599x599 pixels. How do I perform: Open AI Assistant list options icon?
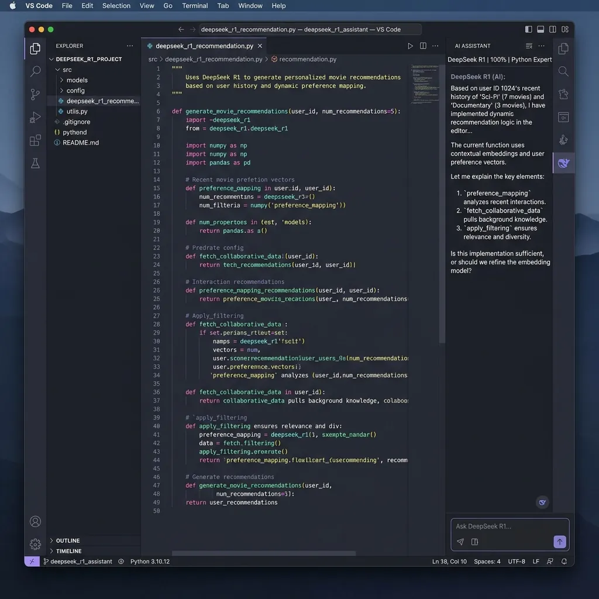pyautogui.click(x=529, y=46)
